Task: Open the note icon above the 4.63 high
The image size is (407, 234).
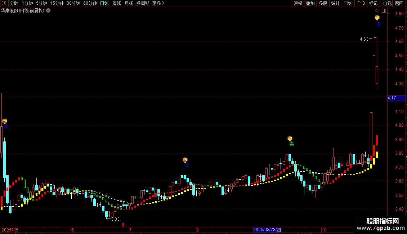Action: click(x=377, y=17)
